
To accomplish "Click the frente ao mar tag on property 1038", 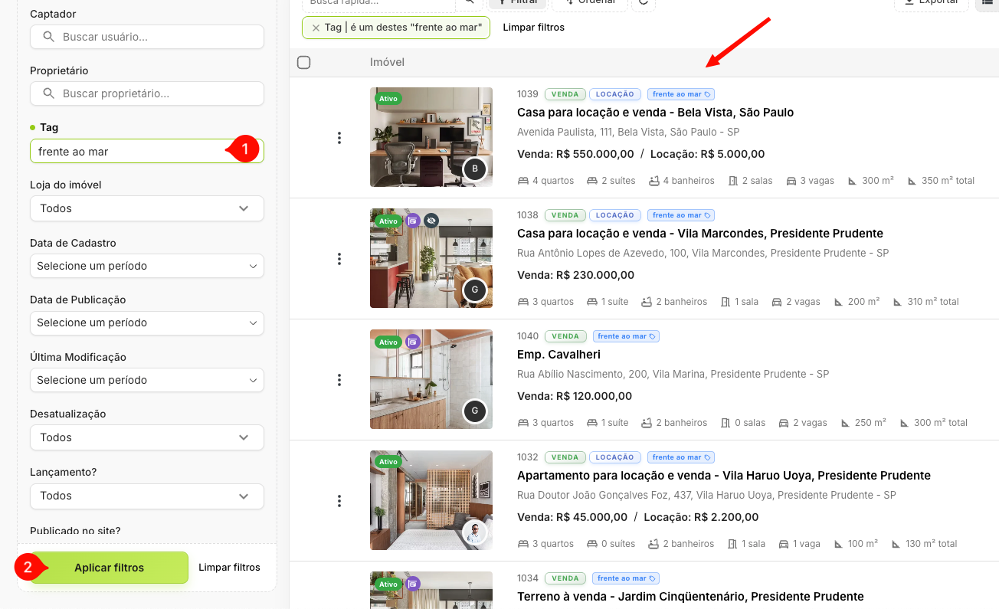I will 681,215.
